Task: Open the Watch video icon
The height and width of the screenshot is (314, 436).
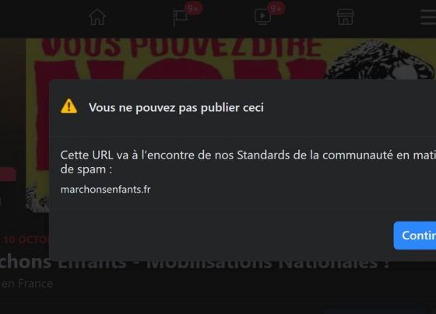Action: (262, 16)
